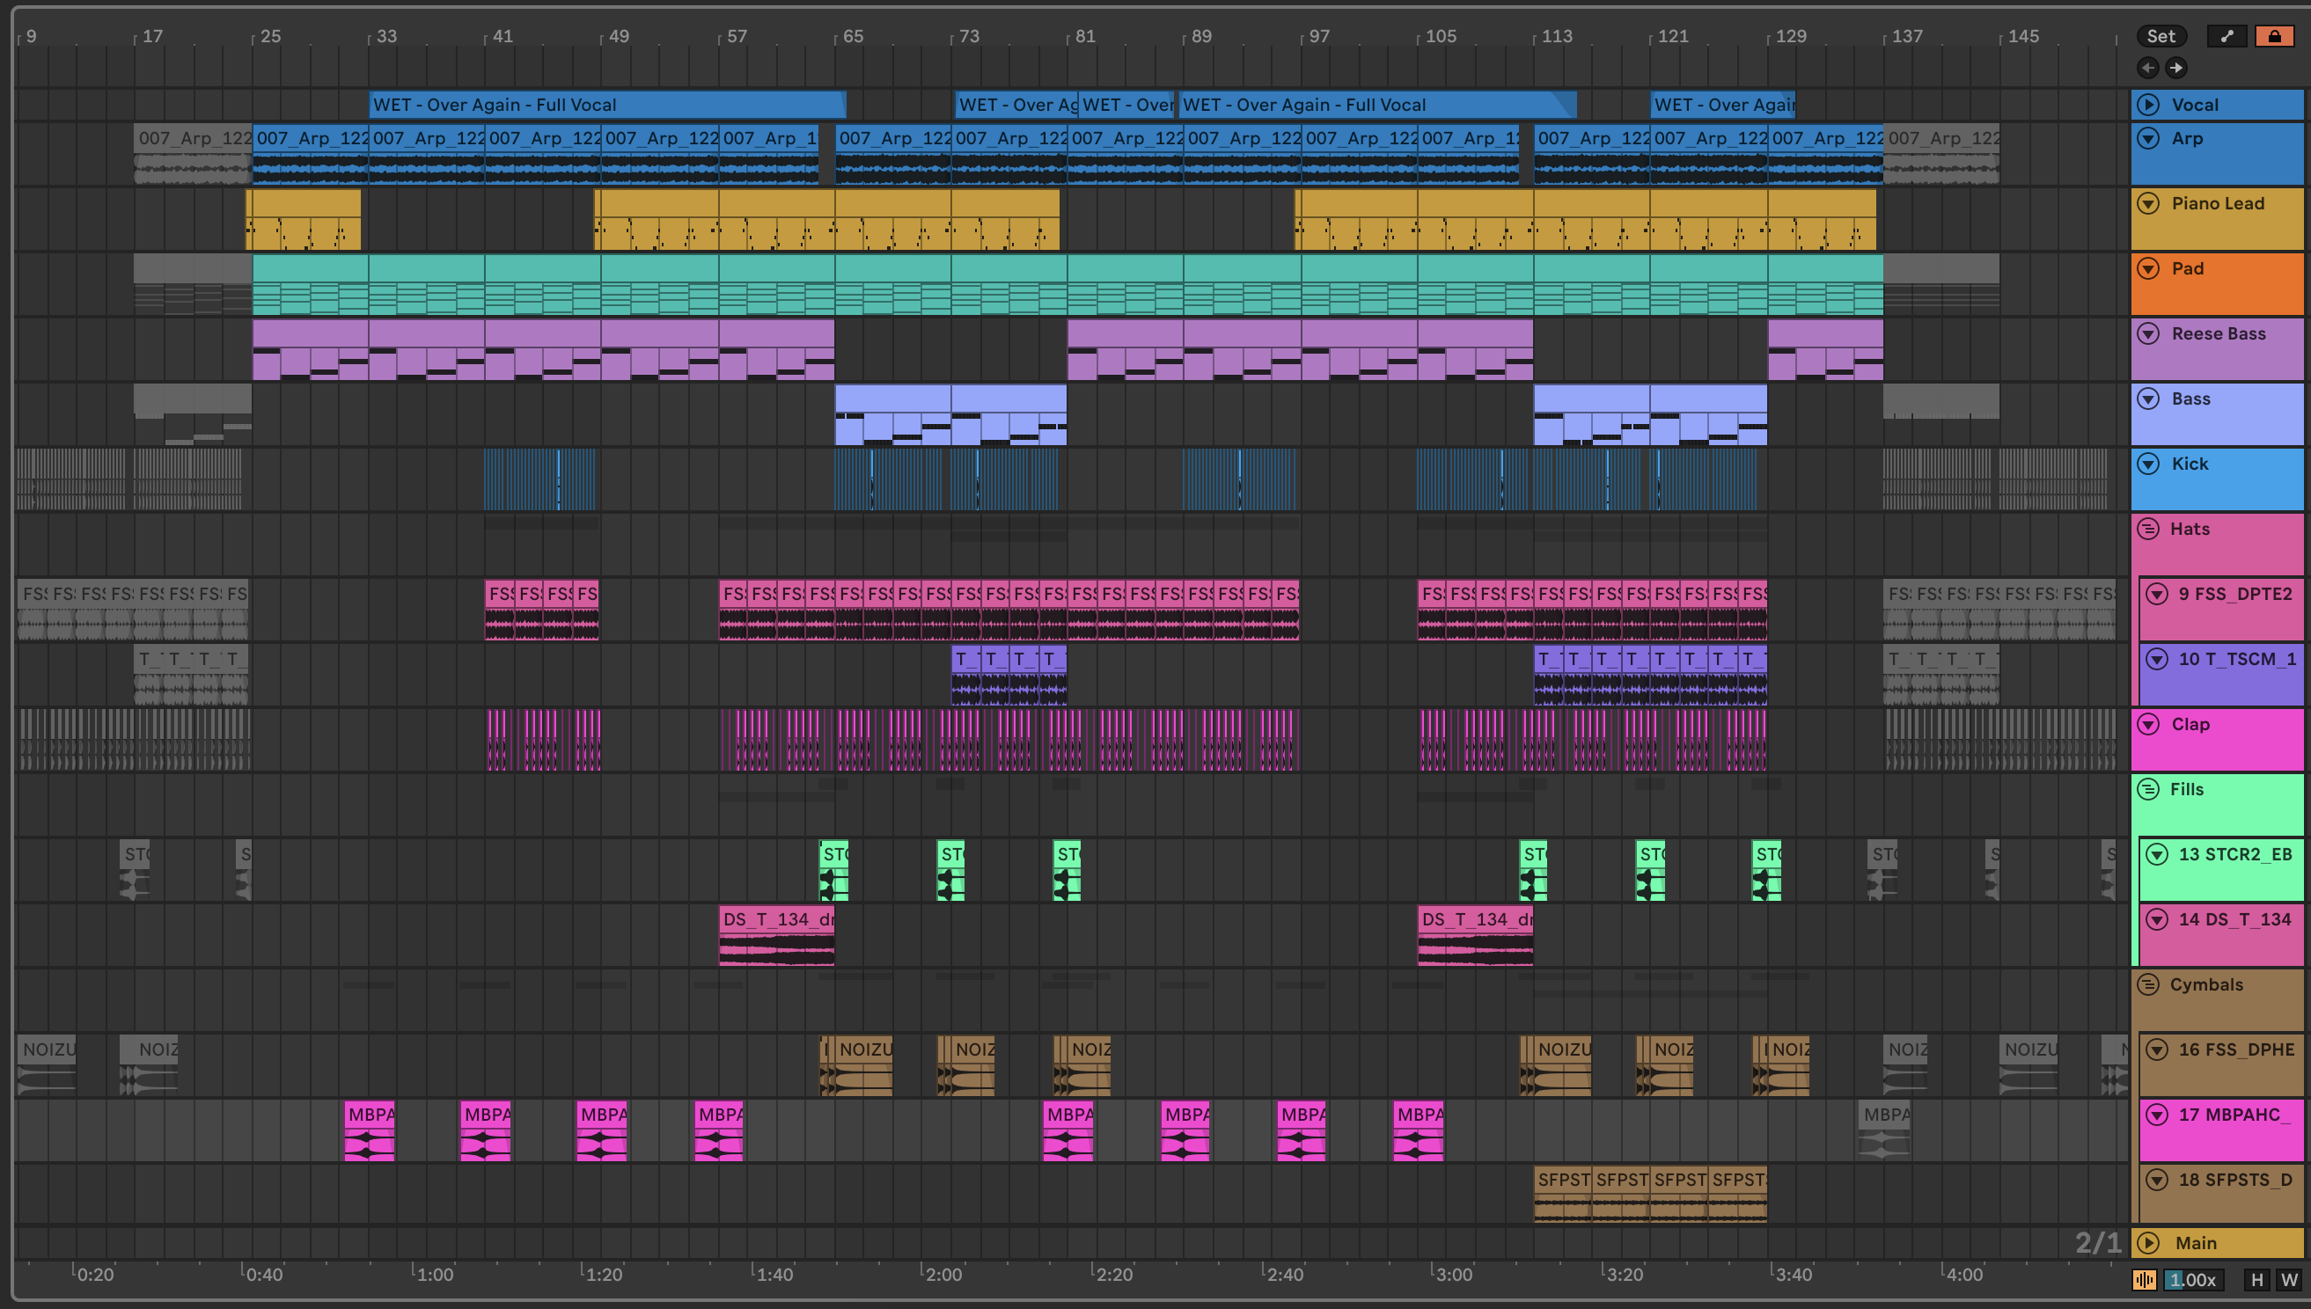The height and width of the screenshot is (1309, 2311).
Task: Jump to the previous locator arrow
Action: tap(2148, 68)
